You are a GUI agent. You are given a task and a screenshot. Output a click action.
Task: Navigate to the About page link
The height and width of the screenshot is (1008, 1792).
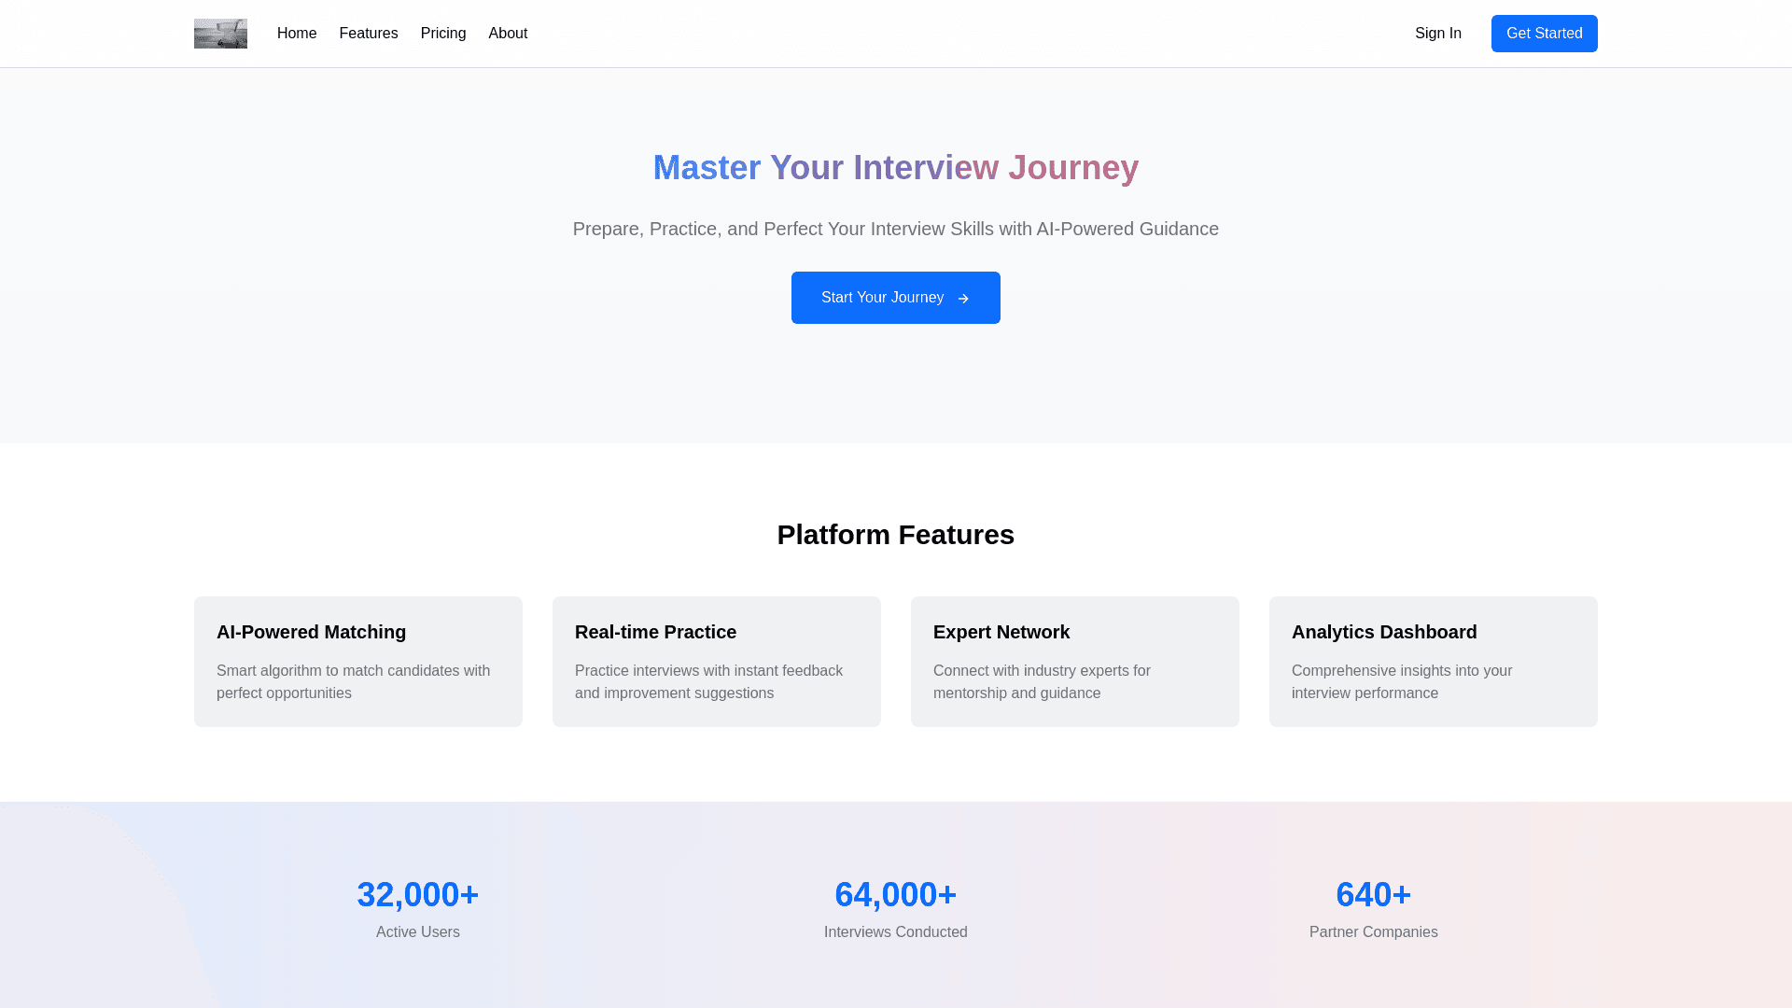(508, 34)
